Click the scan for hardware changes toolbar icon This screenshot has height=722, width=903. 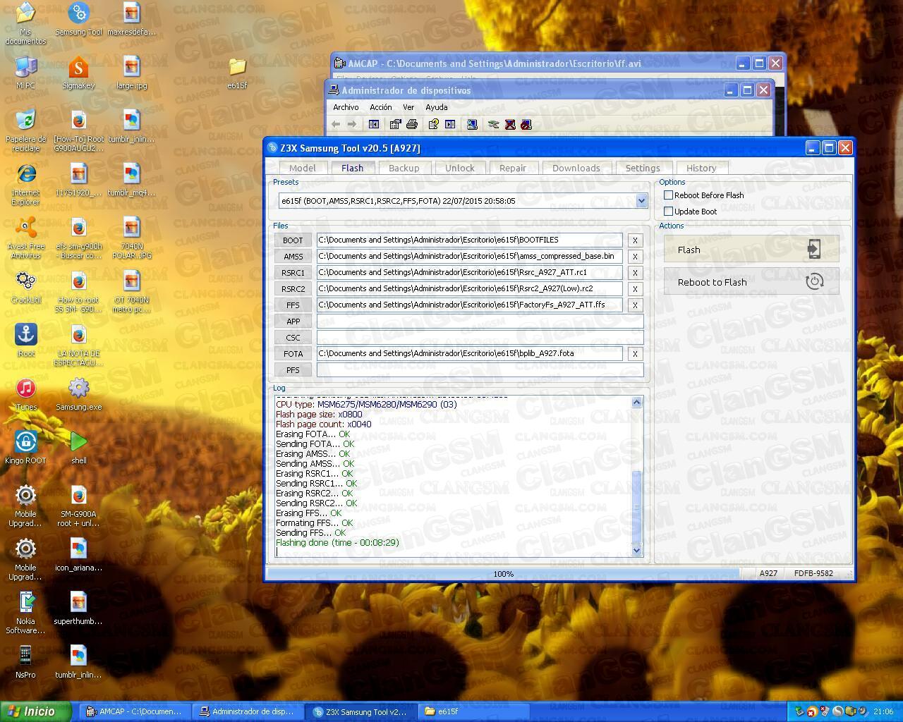[472, 124]
